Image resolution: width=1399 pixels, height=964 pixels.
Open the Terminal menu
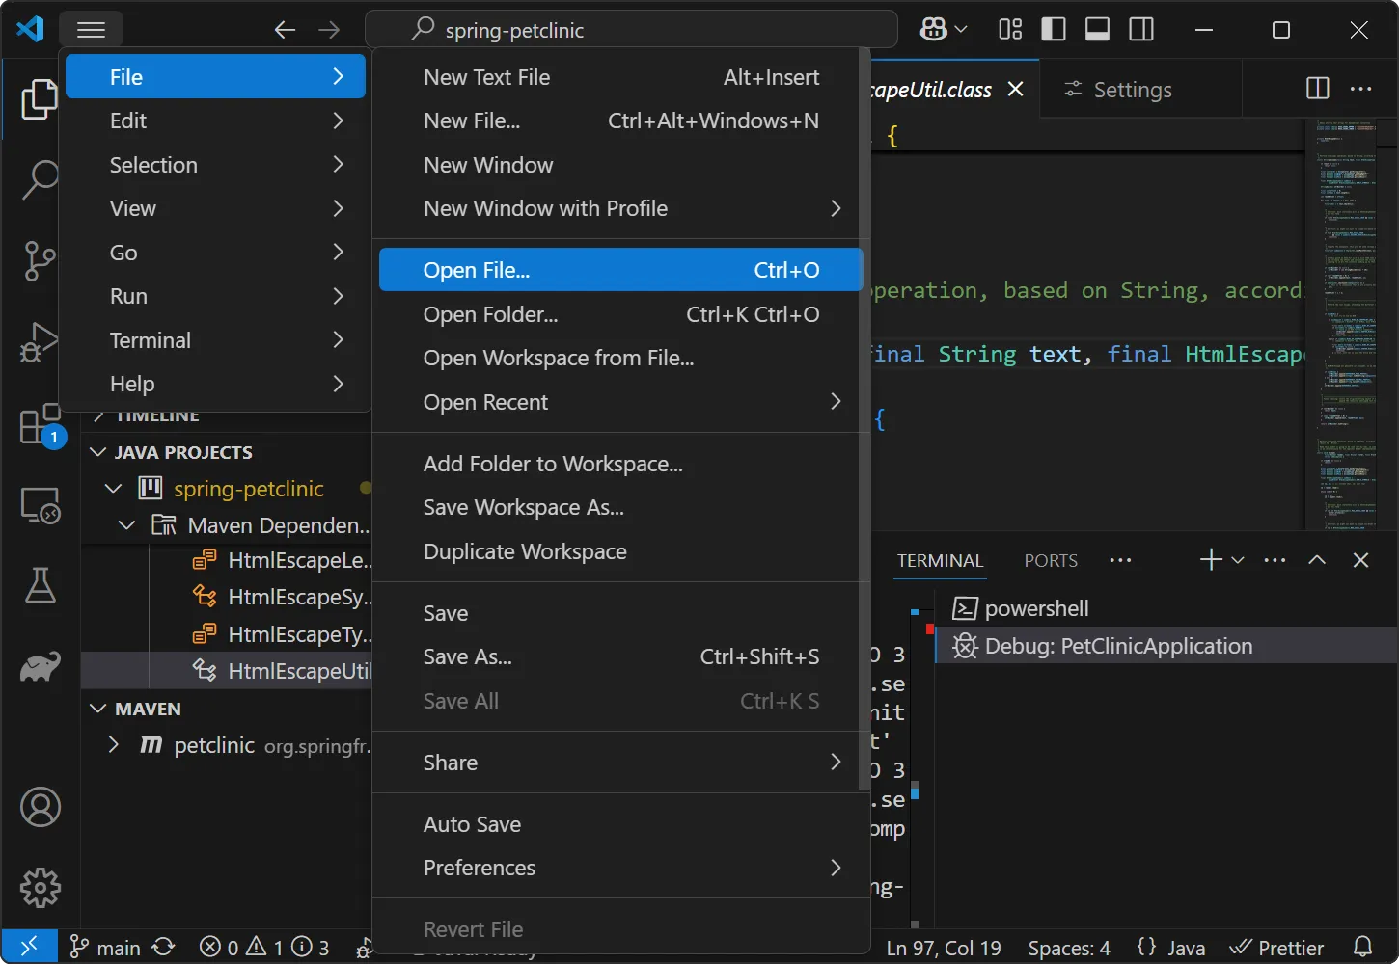(216, 340)
